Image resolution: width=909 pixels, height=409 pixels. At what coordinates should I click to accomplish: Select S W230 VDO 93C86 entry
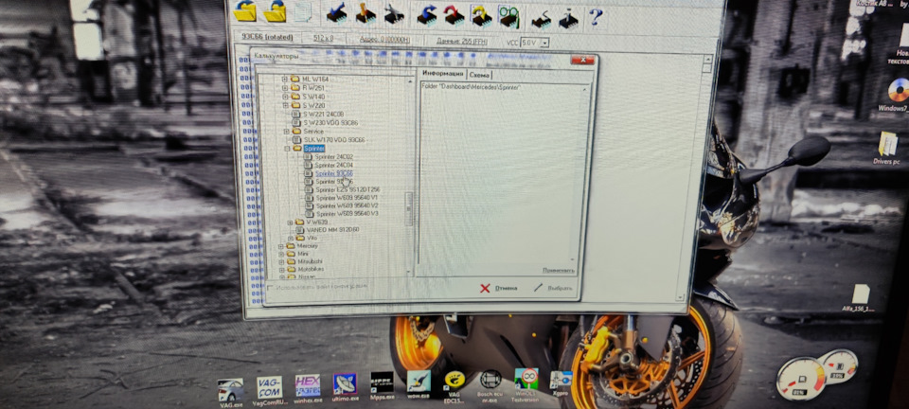[330, 123]
